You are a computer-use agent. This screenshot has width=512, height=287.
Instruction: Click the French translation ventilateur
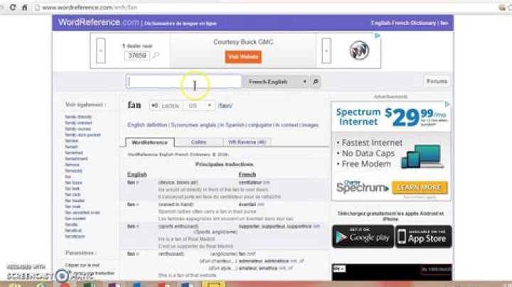(x=250, y=183)
